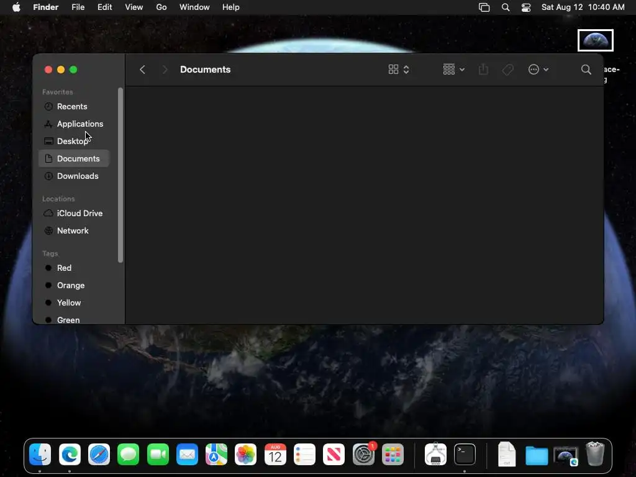The image size is (636, 477).
Task: Open the Edit menu
Action: (104, 7)
